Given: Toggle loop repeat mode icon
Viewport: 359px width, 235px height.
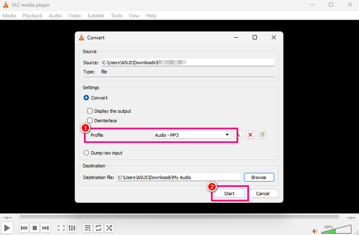Looking at the screenshot, I should 98,228.
